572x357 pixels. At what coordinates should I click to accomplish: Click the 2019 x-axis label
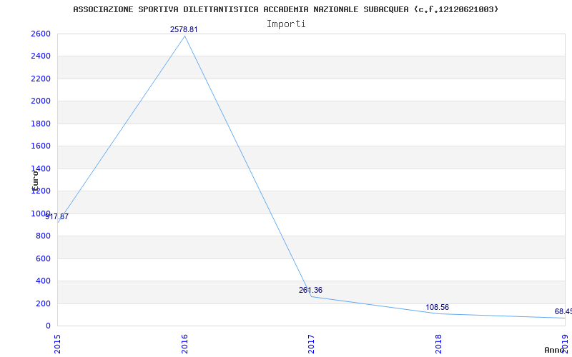tap(565, 344)
